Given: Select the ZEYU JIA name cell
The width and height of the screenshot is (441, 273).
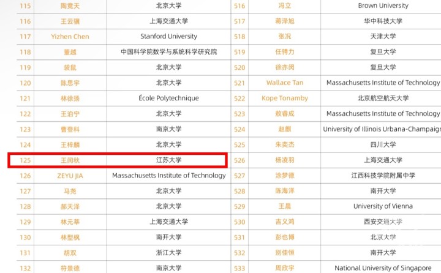Looking at the screenshot, I should click(x=70, y=176).
